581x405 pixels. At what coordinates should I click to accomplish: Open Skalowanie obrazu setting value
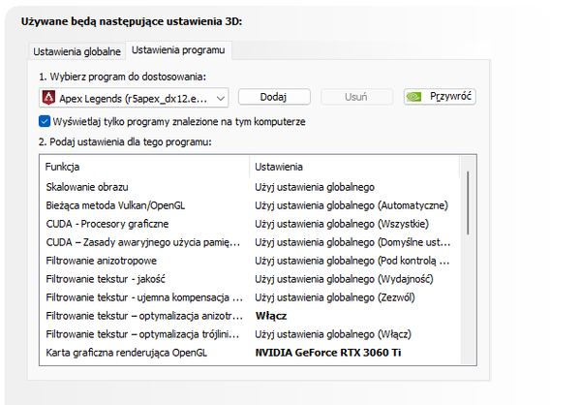(315, 187)
